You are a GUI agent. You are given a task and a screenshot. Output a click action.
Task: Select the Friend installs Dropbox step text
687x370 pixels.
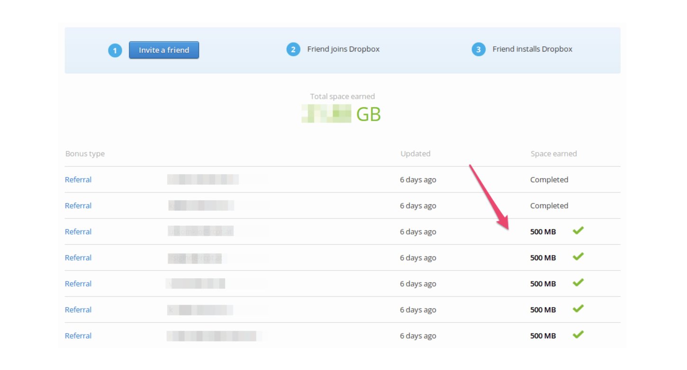point(533,49)
